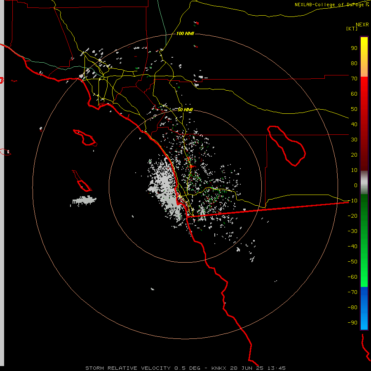Click the "50" value on the velocity scale
371x371 pixels.
(x=354, y=109)
